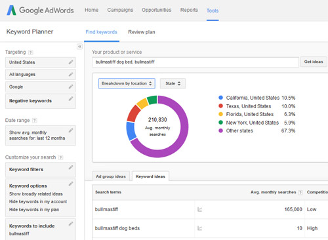The height and width of the screenshot is (240, 328).
Task: Click the Keyword Planner title
Action: coord(30,31)
